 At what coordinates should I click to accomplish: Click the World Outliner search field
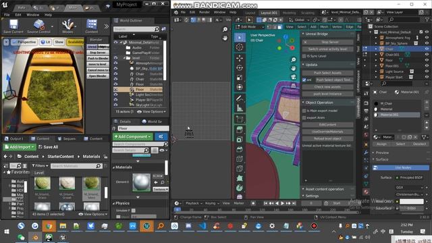(136, 29)
